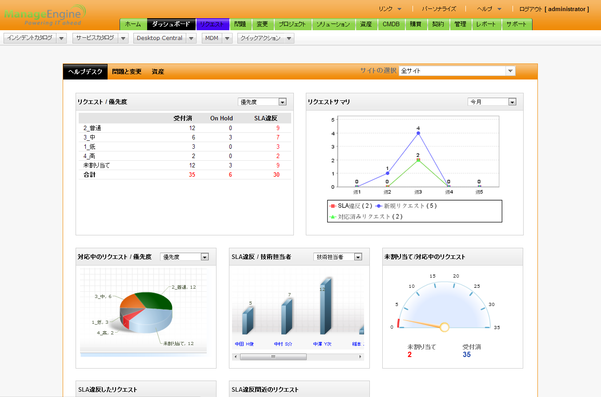This screenshot has width=601, height=397.
Task: Click the 合計 受付済 total 35
Action: (192, 175)
